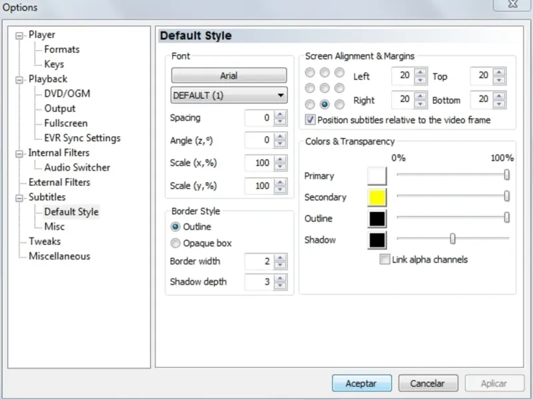Enable Link alpha channels checkbox
Viewport: 533px width, 400px height.
click(x=385, y=259)
